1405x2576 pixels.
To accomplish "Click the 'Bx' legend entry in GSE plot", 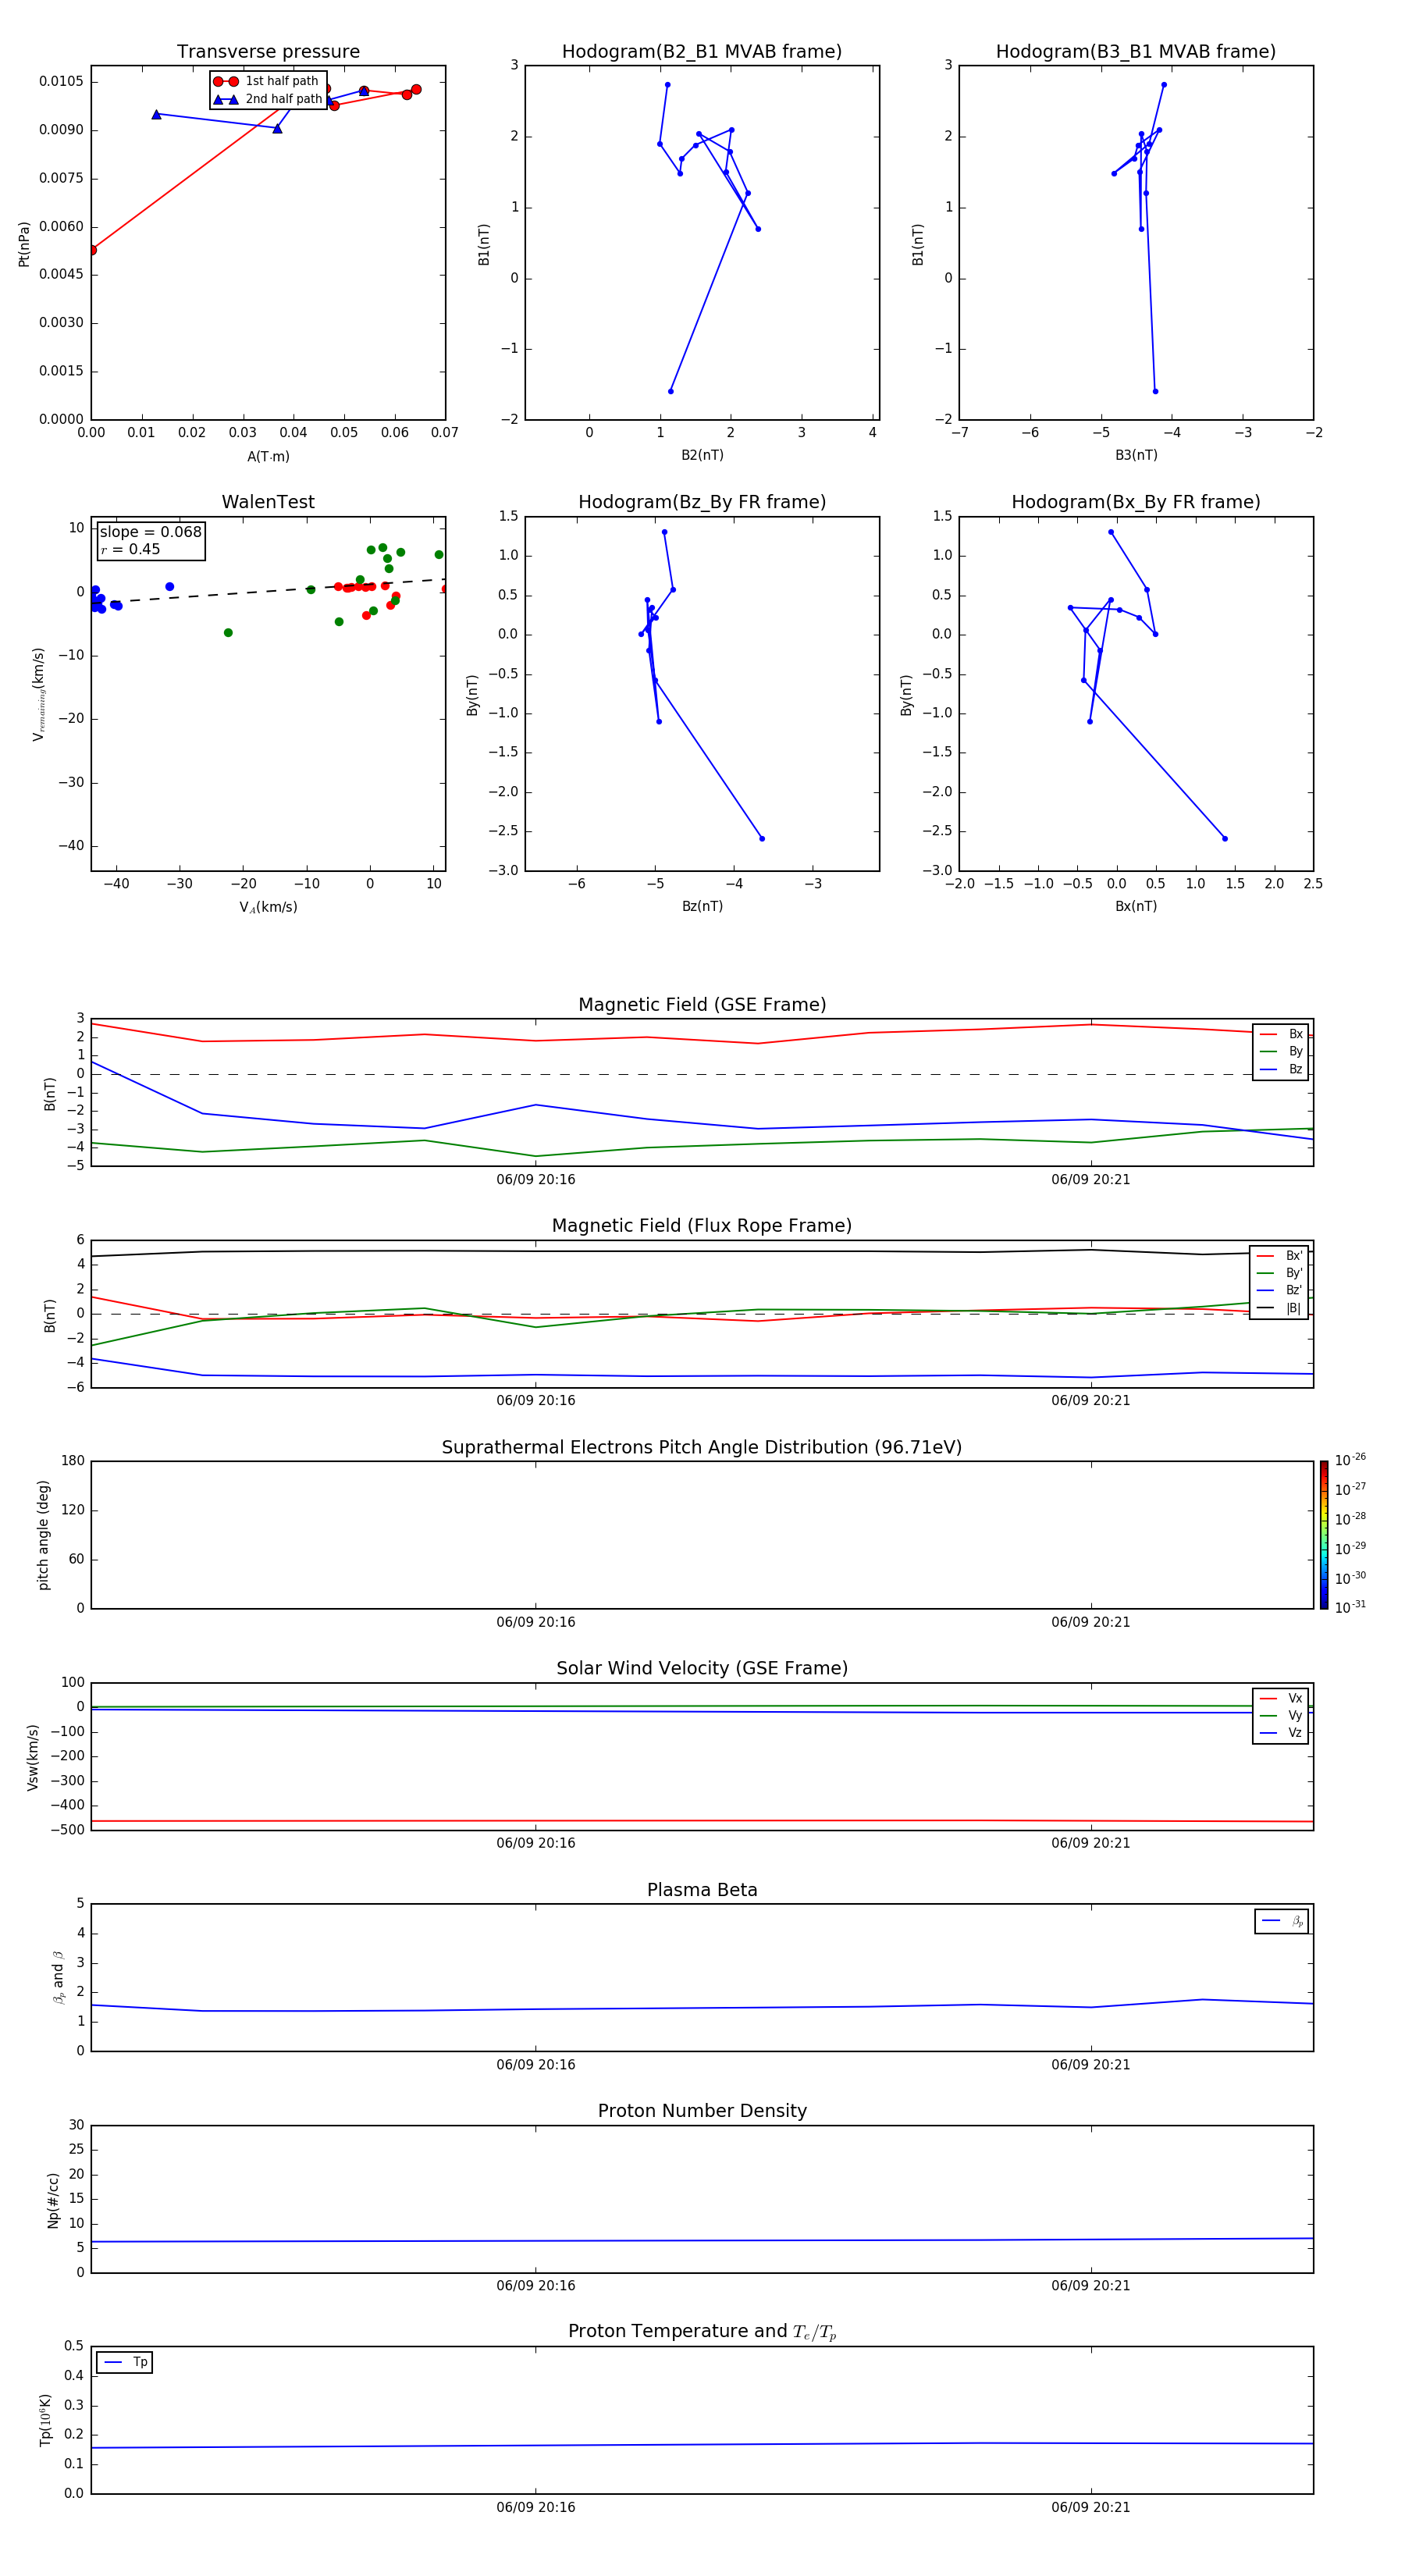I will [1281, 1034].
